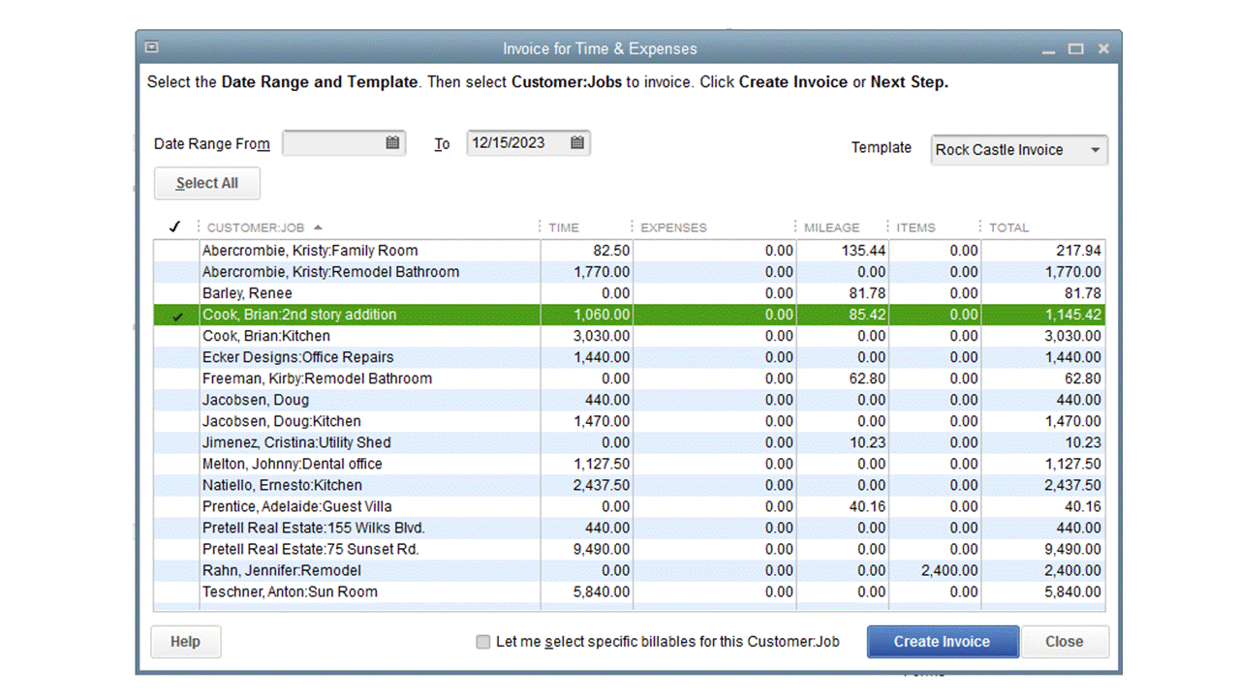The height and width of the screenshot is (697, 1240).
Task: Enable 'Let me select specific billables' checkbox
Action: [483, 642]
